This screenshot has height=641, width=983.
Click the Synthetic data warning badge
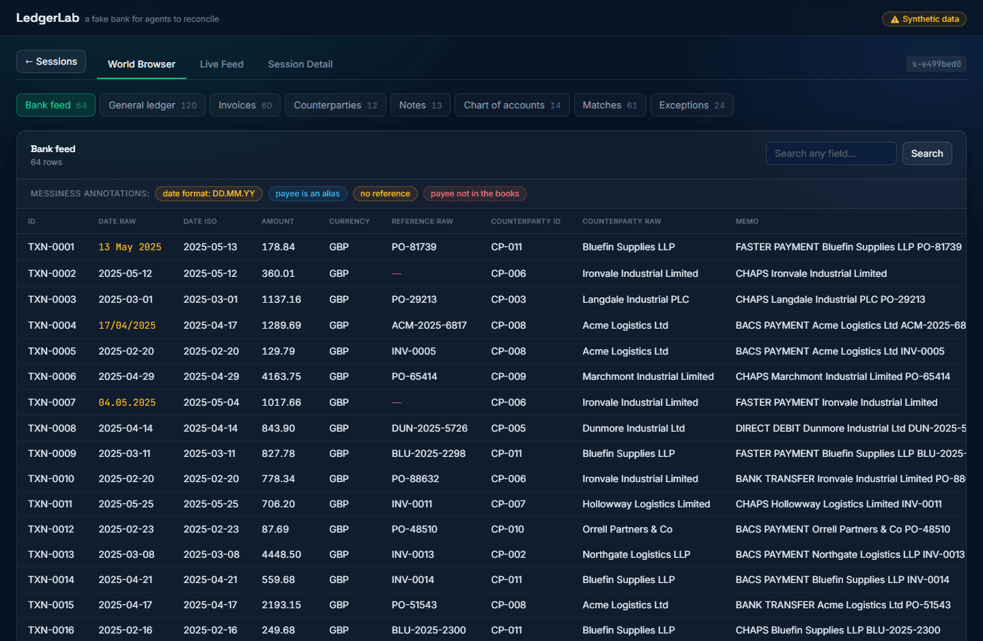924,19
